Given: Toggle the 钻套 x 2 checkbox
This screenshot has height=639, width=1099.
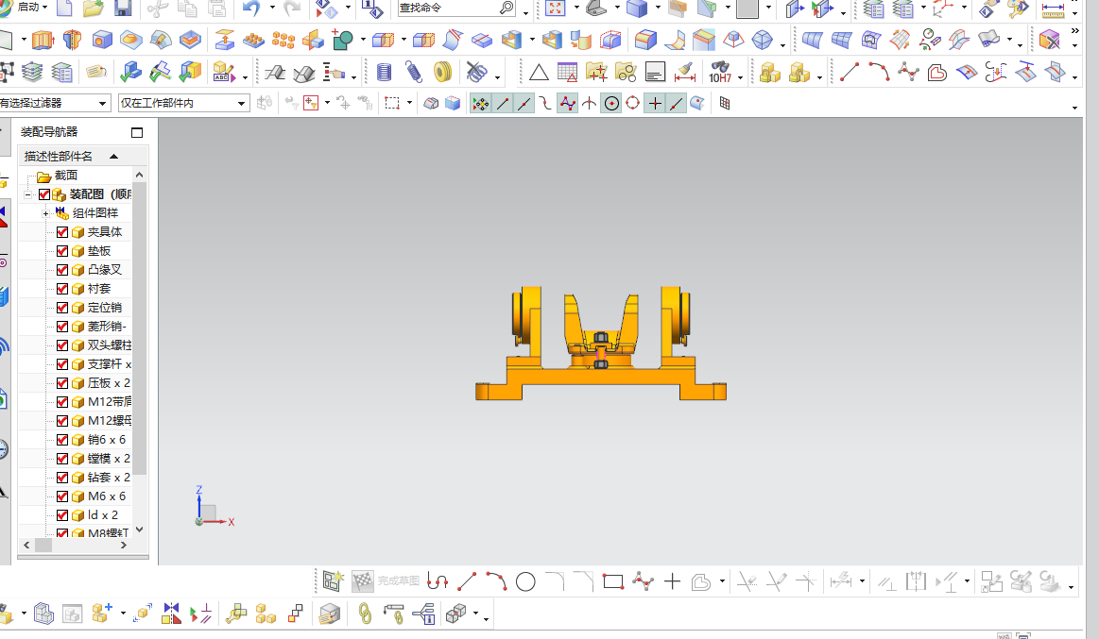Looking at the screenshot, I should 62,478.
